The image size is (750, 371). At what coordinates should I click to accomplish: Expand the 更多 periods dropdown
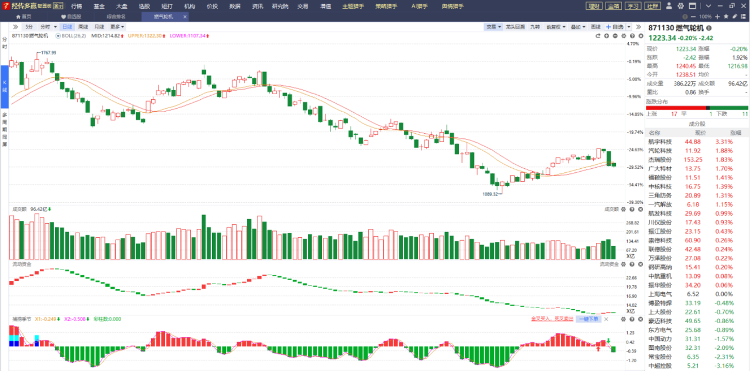point(117,27)
